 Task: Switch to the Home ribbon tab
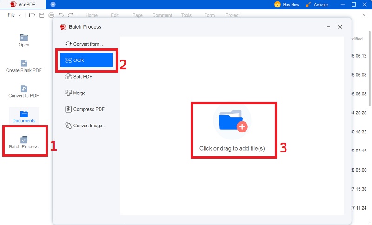coord(92,15)
